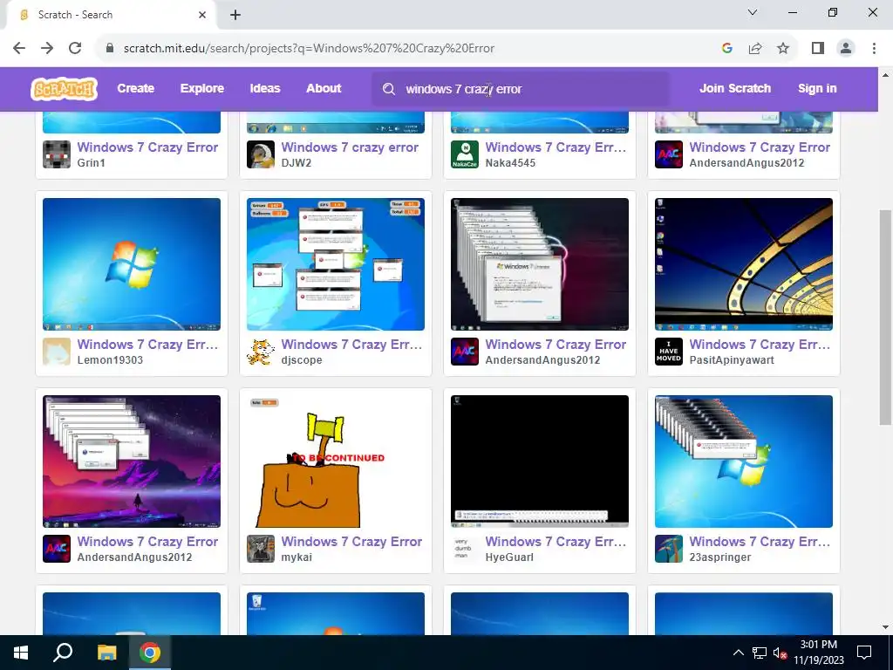
Task: Open the browser side panel icon
Action: (x=818, y=48)
